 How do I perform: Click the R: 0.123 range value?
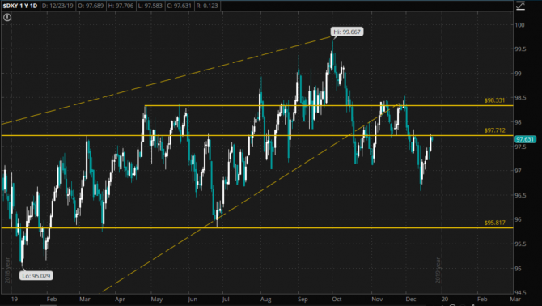click(x=207, y=6)
